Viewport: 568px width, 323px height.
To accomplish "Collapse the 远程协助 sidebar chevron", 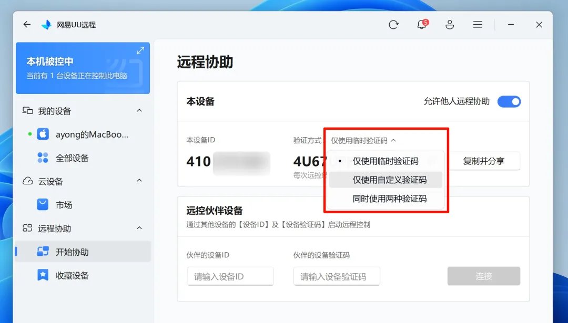I will point(139,228).
